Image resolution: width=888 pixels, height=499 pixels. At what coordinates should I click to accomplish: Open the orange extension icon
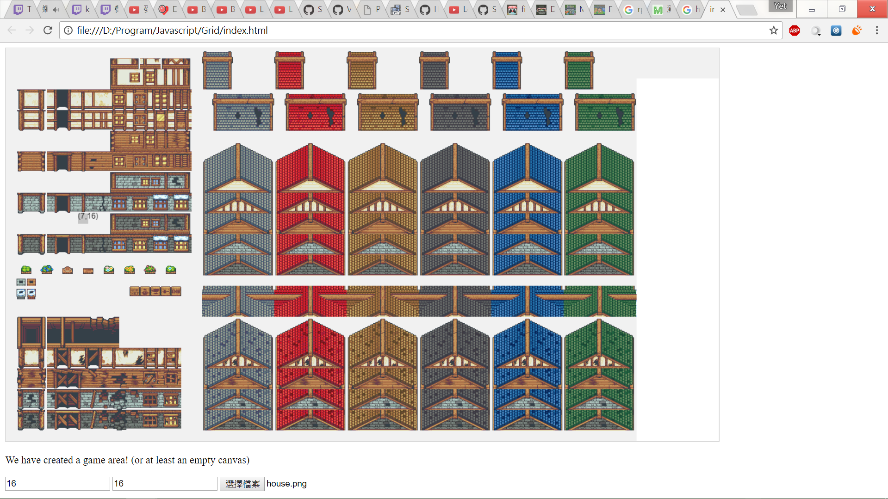click(857, 31)
